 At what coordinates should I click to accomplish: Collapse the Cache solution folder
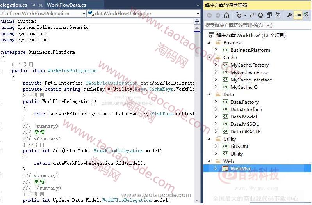click(x=209, y=58)
